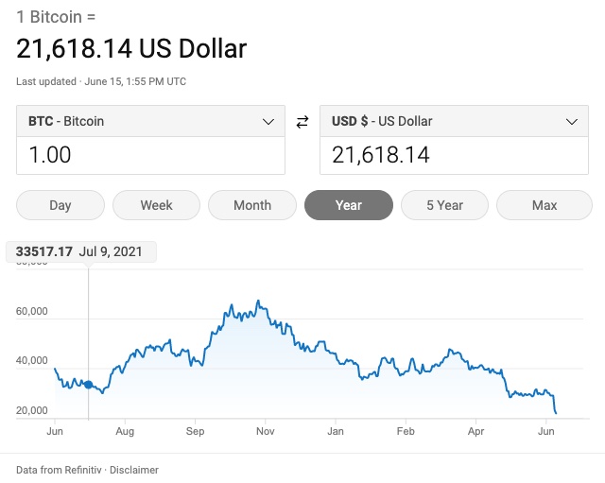Image resolution: width=605 pixels, height=483 pixels.
Task: Select the Day time range
Action: tap(60, 205)
